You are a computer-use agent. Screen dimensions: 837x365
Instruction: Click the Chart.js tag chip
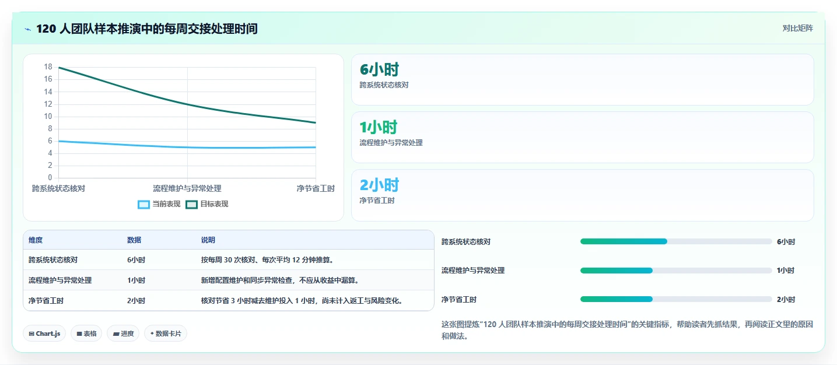click(x=44, y=334)
